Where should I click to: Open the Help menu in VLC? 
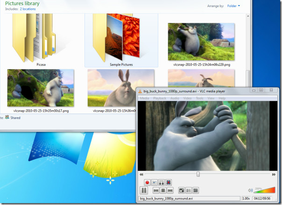click(x=222, y=98)
